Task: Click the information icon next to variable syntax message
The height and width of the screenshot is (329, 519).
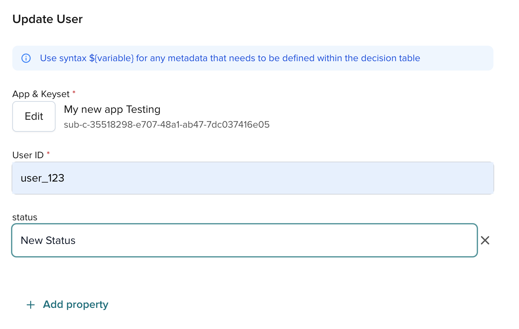Action: point(26,58)
